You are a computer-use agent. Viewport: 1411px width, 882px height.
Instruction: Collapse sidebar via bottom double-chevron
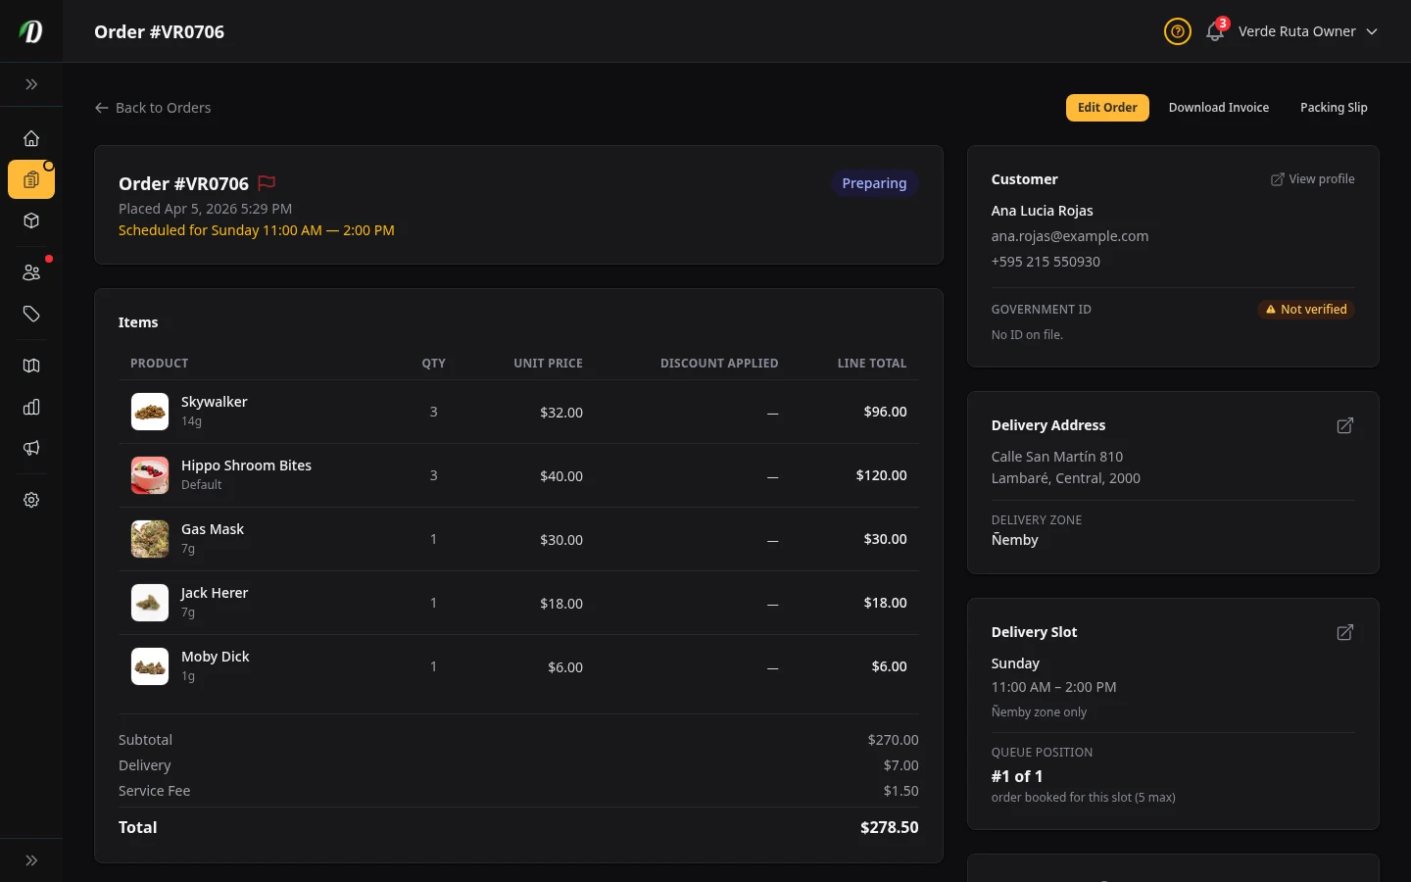[31, 860]
